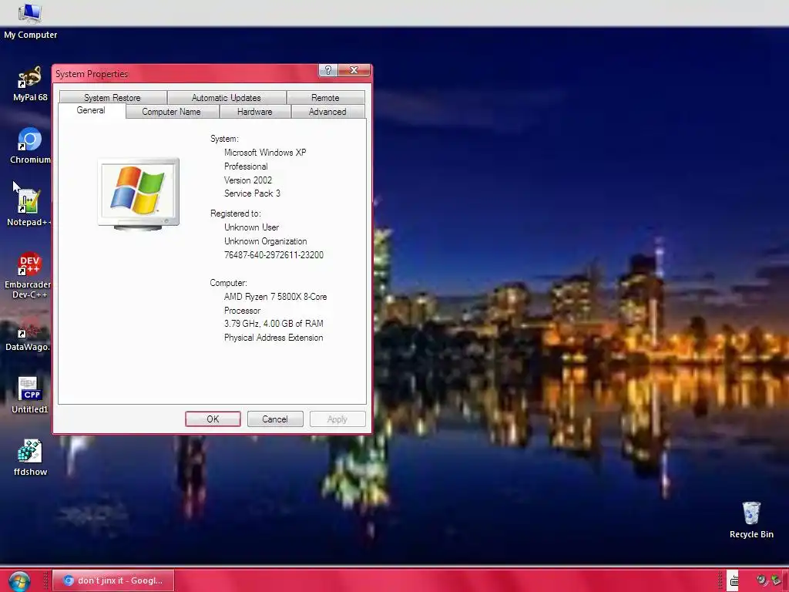This screenshot has width=789, height=592.
Task: Switch to the Hardware tab
Action: (254, 111)
